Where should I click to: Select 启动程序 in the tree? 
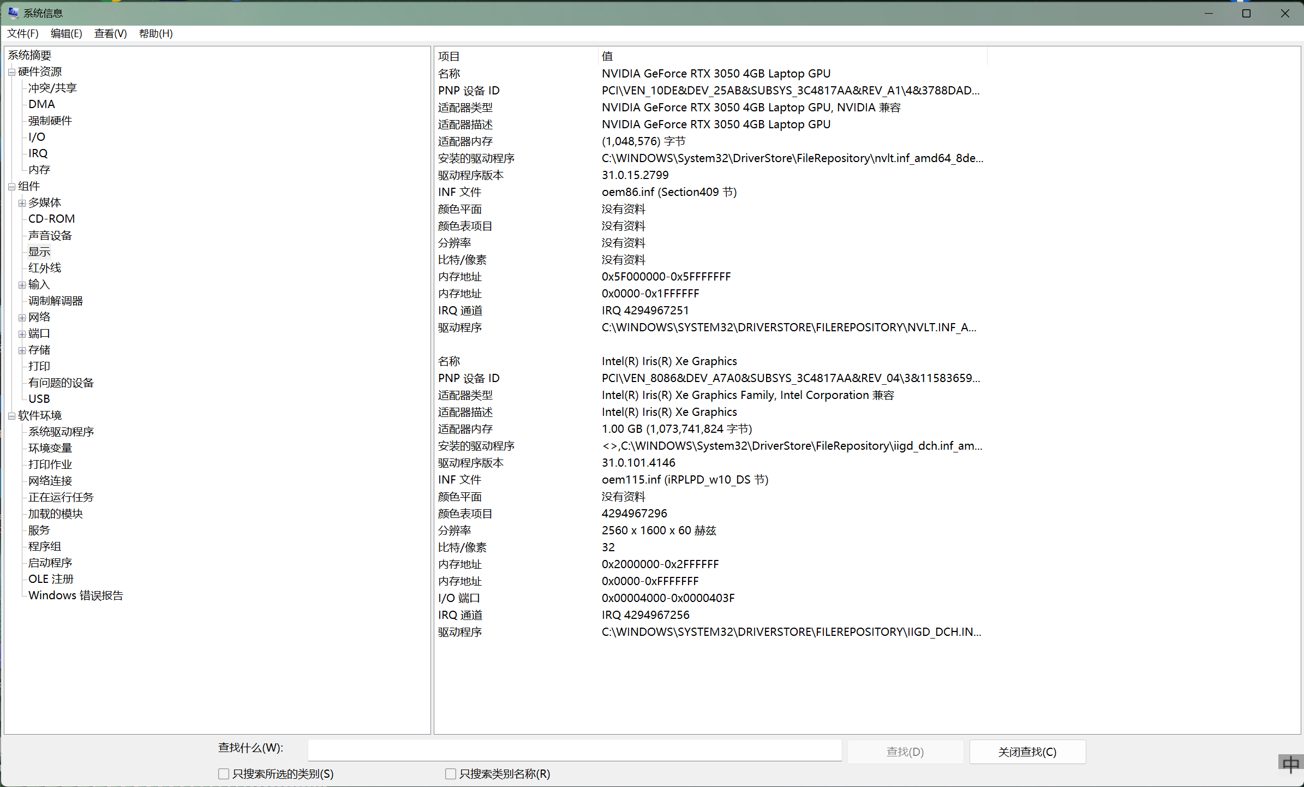(50, 563)
